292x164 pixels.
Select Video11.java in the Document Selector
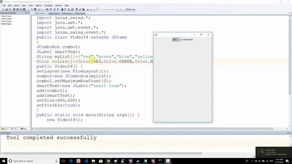(6, 16)
